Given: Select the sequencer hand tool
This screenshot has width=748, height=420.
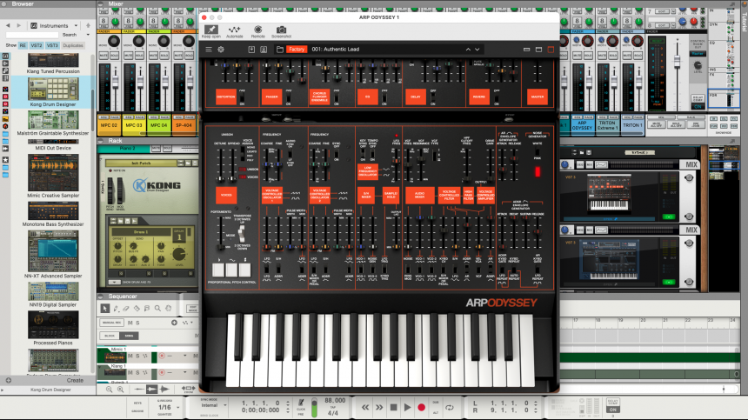Looking at the screenshot, I should click(x=169, y=309).
